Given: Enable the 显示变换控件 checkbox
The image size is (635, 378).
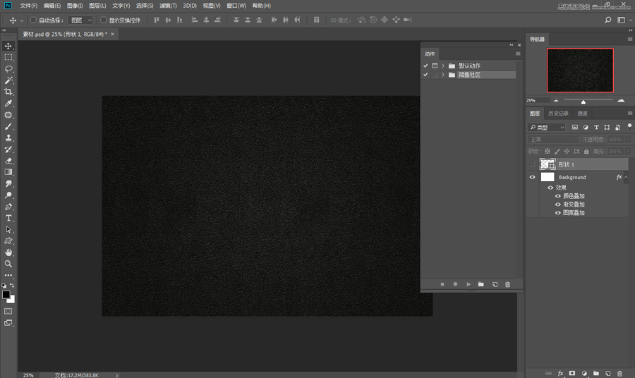Looking at the screenshot, I should [x=103, y=20].
